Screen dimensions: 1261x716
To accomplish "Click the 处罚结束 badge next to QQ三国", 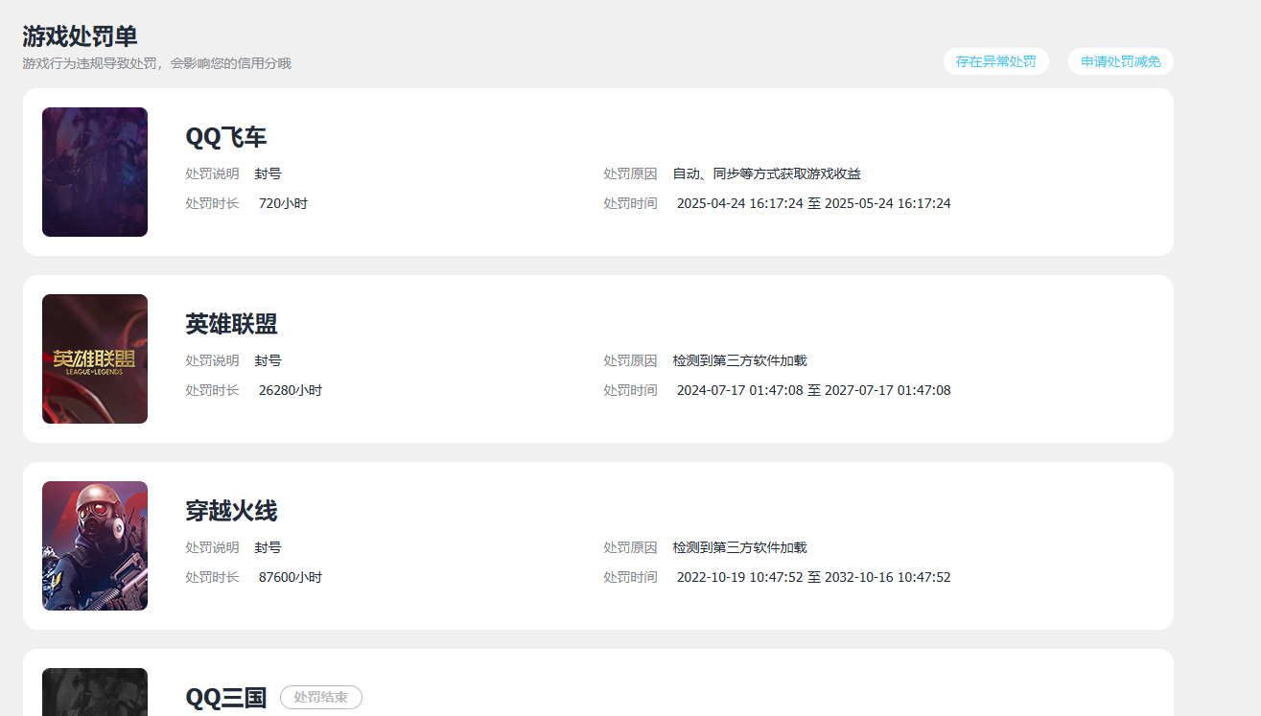I will click(x=321, y=698).
